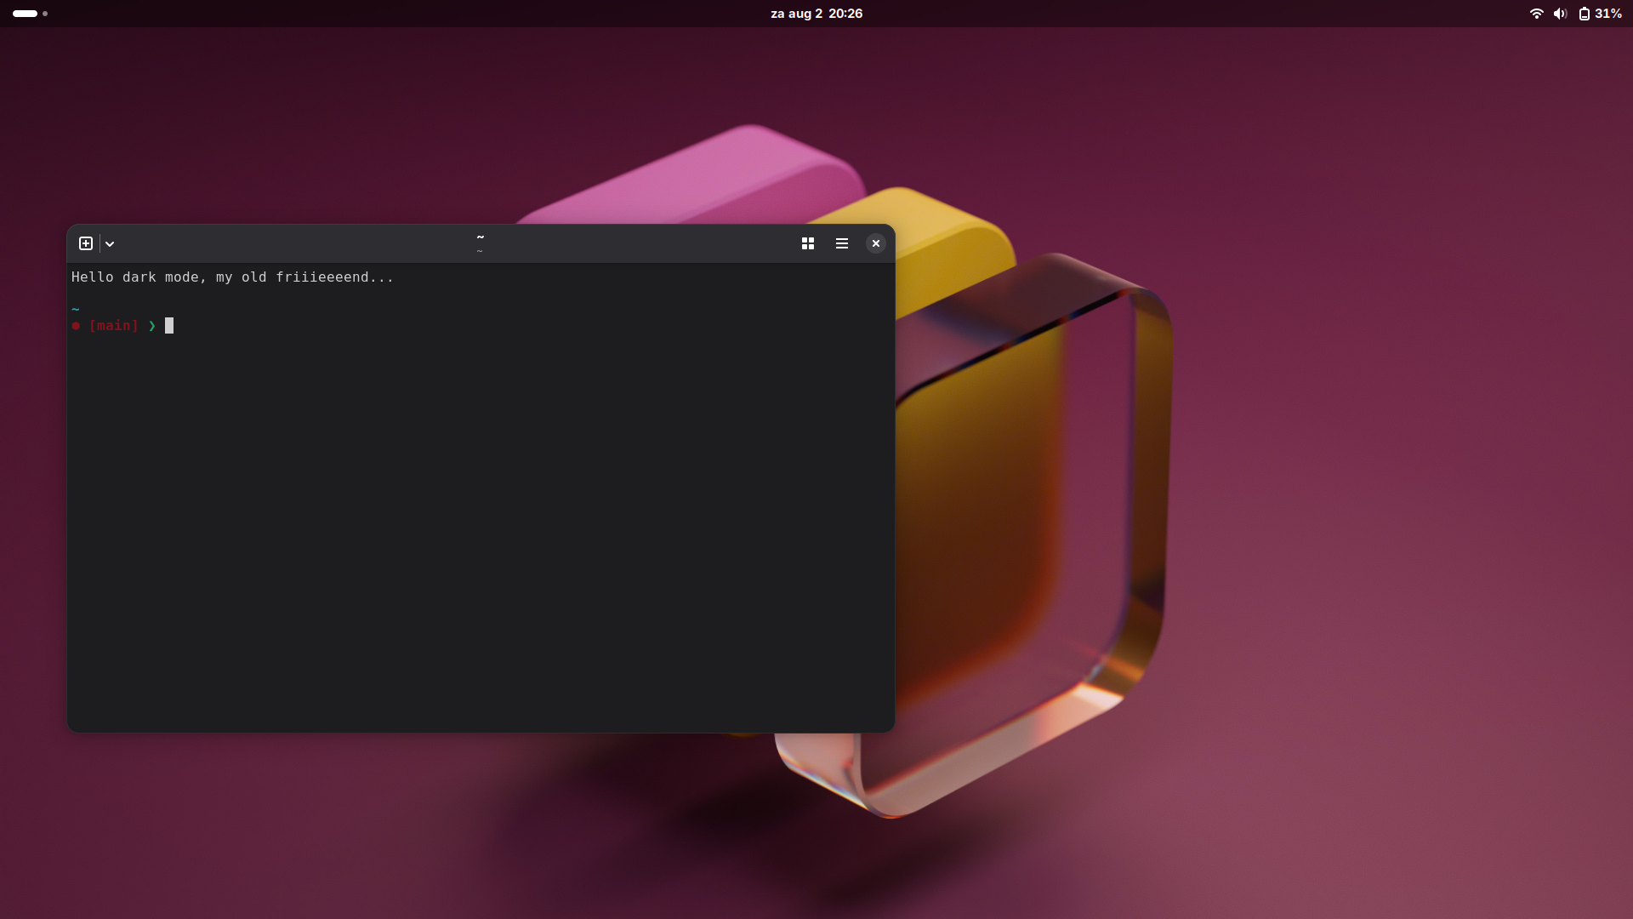Click the red prompt status dot
The image size is (1633, 919).
coord(76,326)
